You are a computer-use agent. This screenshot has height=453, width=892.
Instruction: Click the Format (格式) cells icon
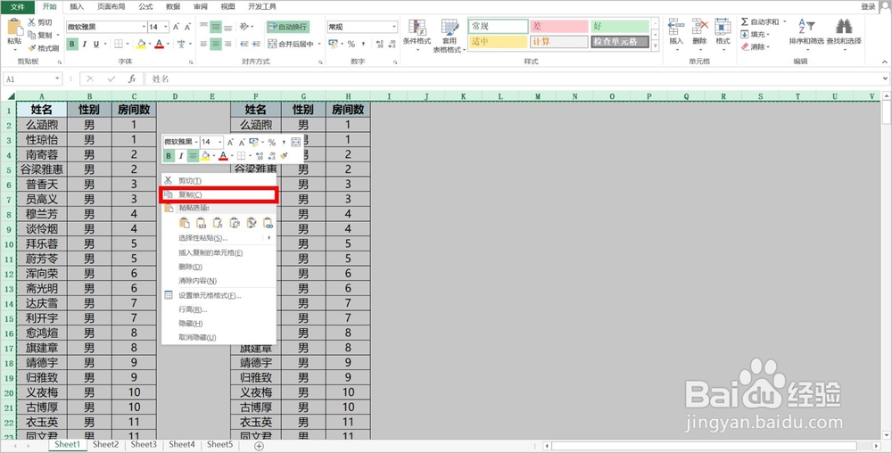723,28
